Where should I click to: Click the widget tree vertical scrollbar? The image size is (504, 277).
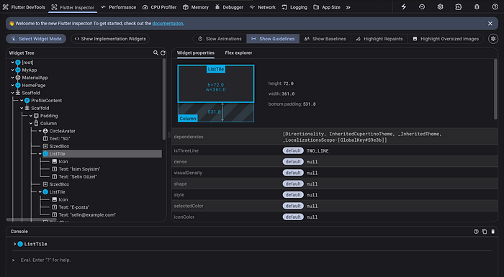pos(164,99)
